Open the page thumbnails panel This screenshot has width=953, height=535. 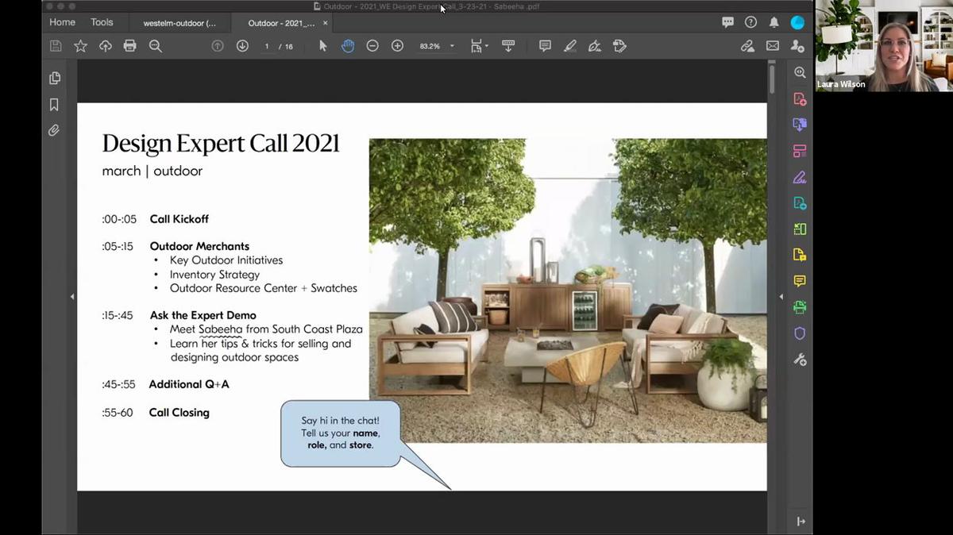[x=54, y=78]
